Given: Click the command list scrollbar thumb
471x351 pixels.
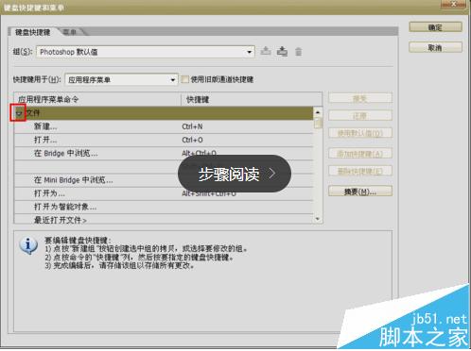Looking at the screenshot, I should (x=318, y=123).
